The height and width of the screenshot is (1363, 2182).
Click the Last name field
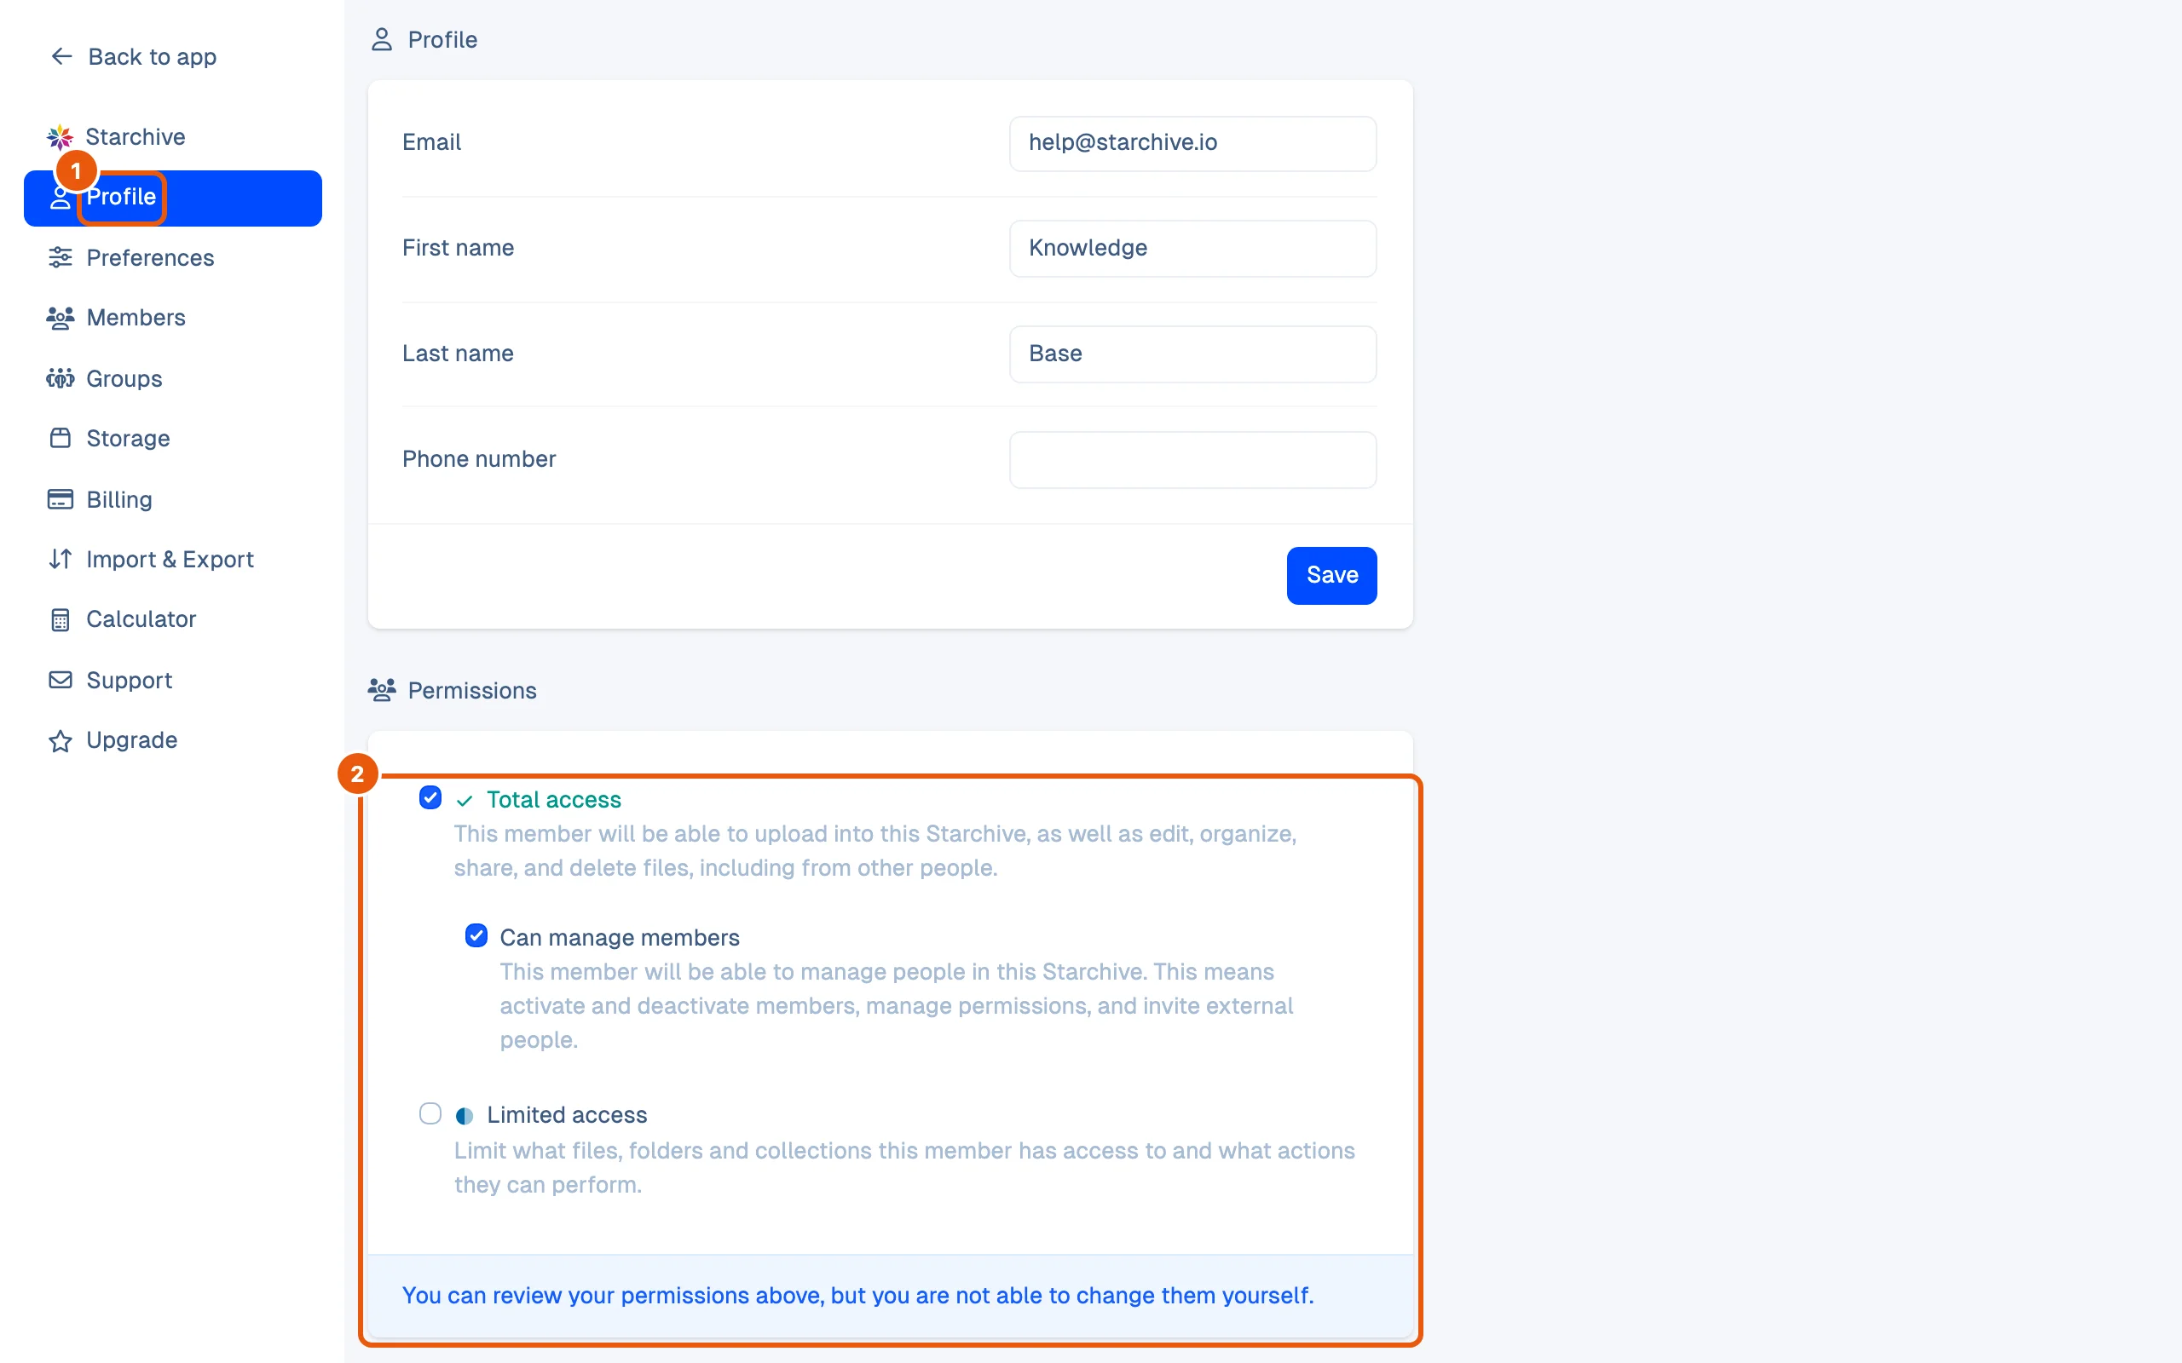[x=1192, y=354]
